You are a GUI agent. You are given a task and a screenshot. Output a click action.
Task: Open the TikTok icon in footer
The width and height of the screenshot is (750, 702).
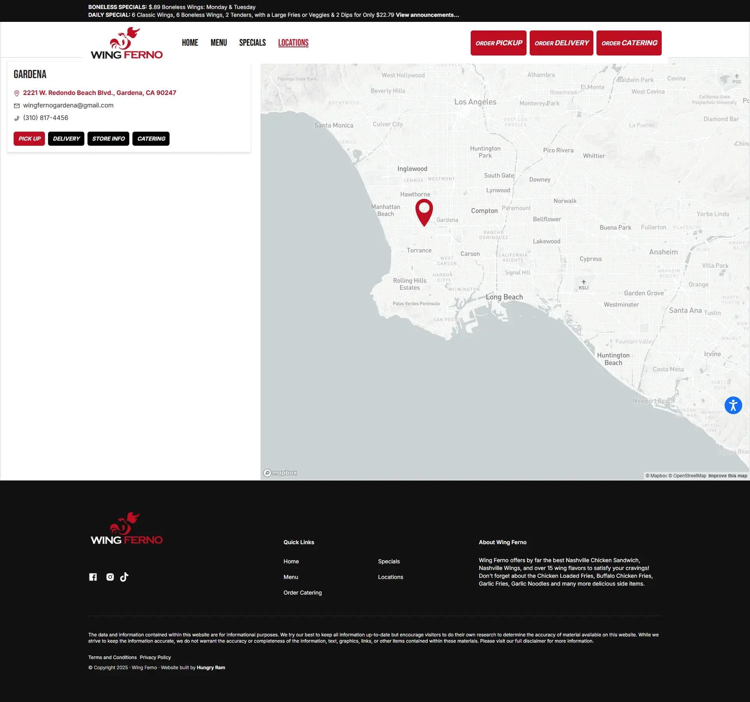tap(124, 577)
